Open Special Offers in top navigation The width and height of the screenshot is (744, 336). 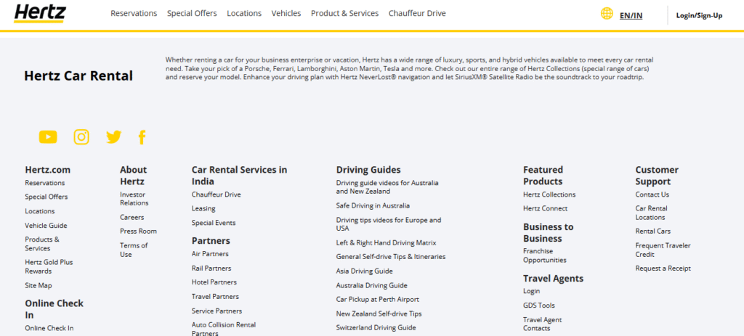(x=192, y=13)
